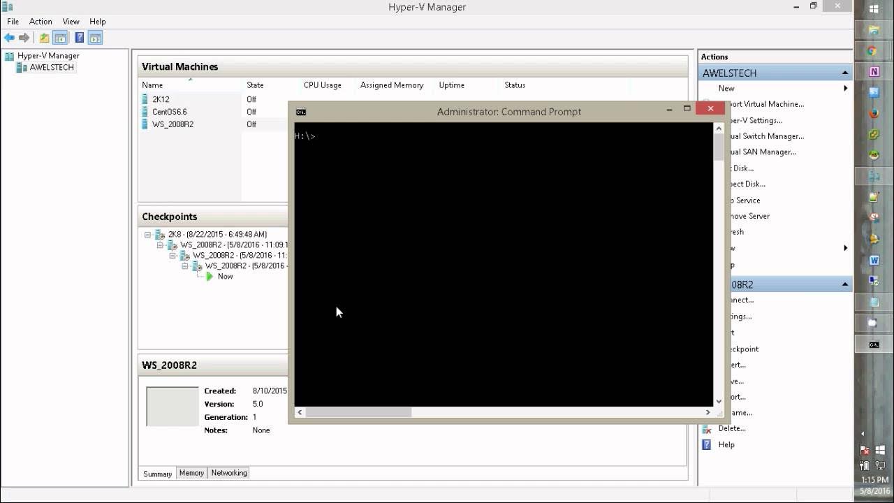Click inside the Command Prompt console area
This screenshot has height=503, width=894.
click(x=503, y=264)
